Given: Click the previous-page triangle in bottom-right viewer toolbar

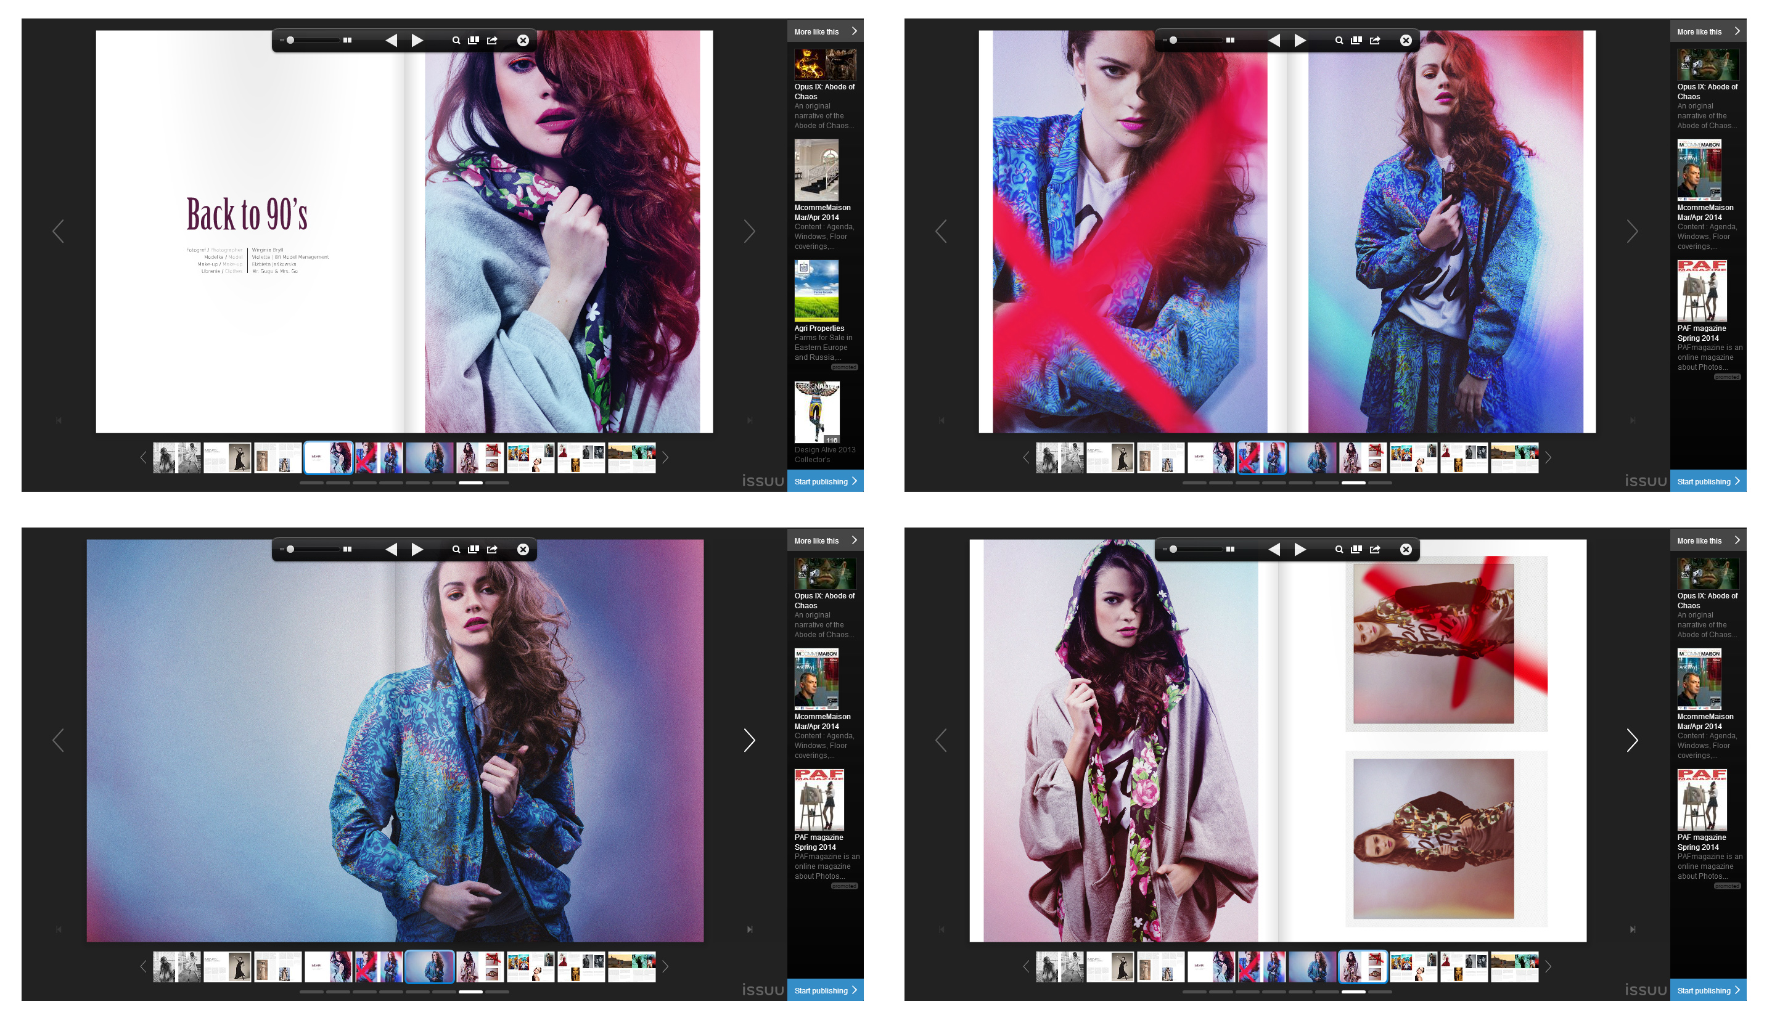Looking at the screenshot, I should pyautogui.click(x=1274, y=550).
